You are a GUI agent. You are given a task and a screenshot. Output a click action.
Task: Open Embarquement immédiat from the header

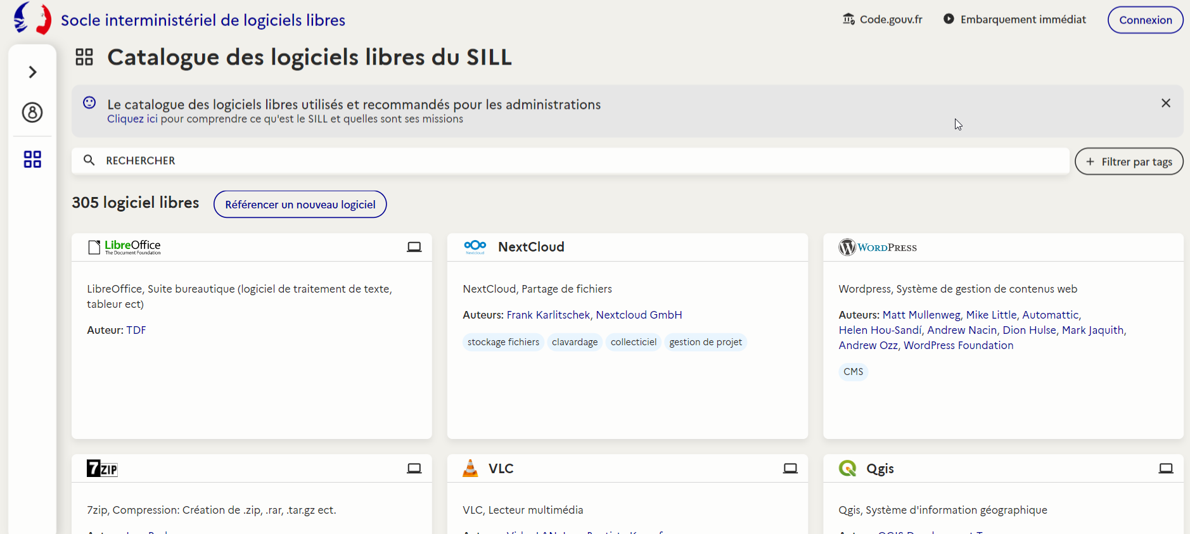pyautogui.click(x=1014, y=20)
